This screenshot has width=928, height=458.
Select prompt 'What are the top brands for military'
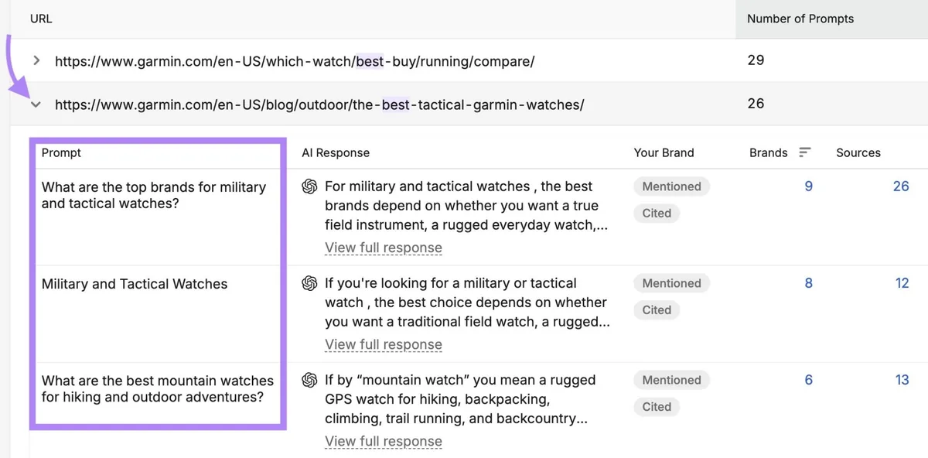[x=154, y=195]
